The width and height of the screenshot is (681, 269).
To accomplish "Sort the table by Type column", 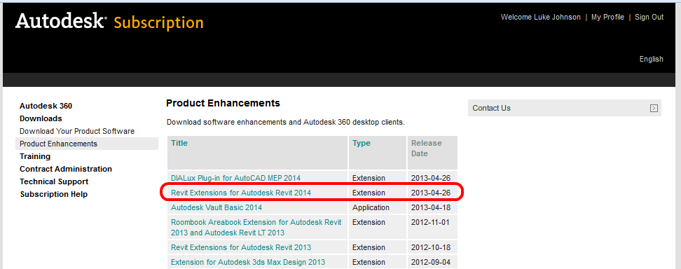I will pyautogui.click(x=362, y=143).
